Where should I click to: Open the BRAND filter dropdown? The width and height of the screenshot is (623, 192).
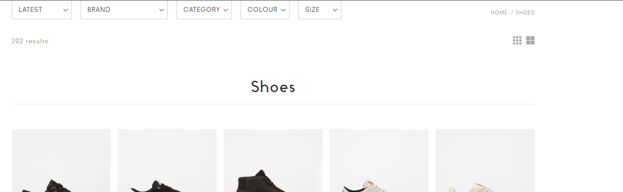(x=124, y=10)
